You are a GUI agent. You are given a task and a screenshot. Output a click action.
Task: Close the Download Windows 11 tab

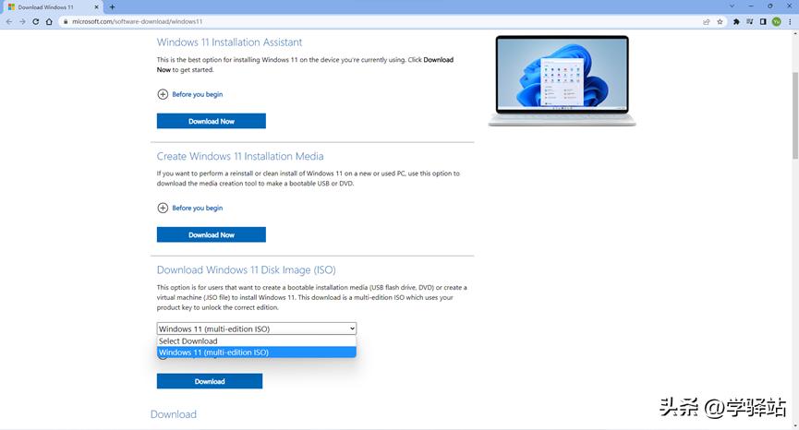coord(96,7)
